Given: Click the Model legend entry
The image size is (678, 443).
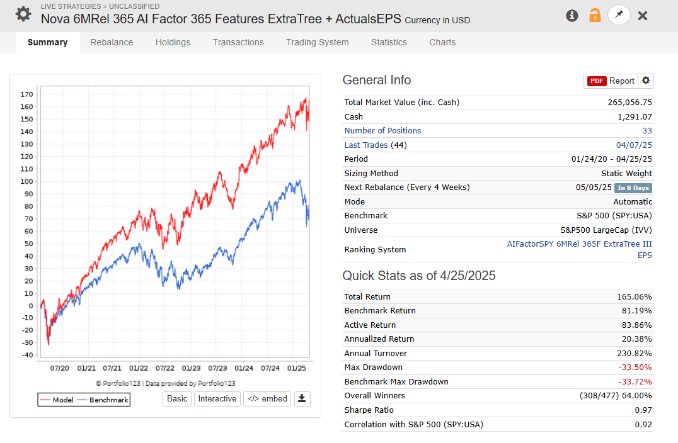Looking at the screenshot, I should coord(57,400).
